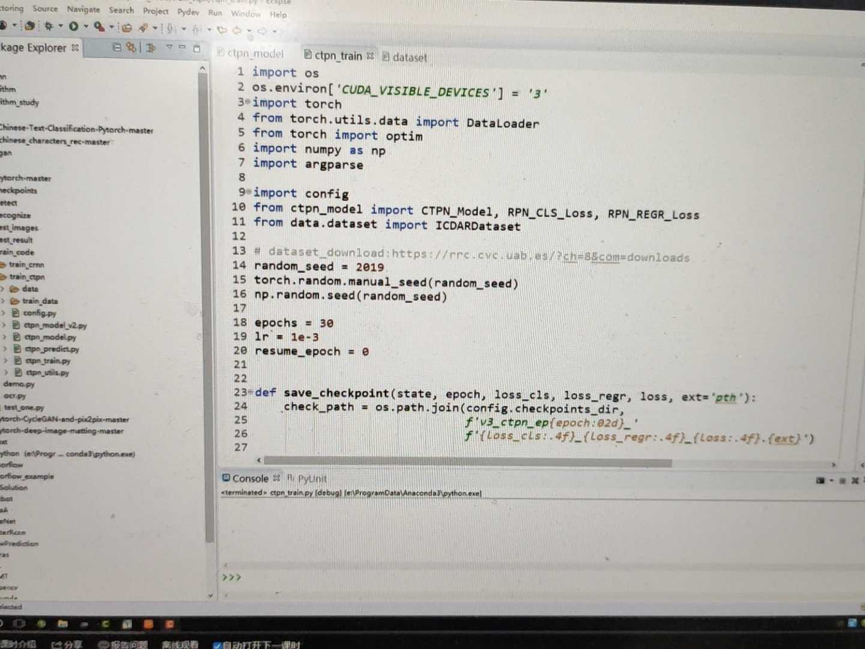The width and height of the screenshot is (865, 649).
Task: Click the editor scrollbar's right arrow
Action: click(833, 465)
